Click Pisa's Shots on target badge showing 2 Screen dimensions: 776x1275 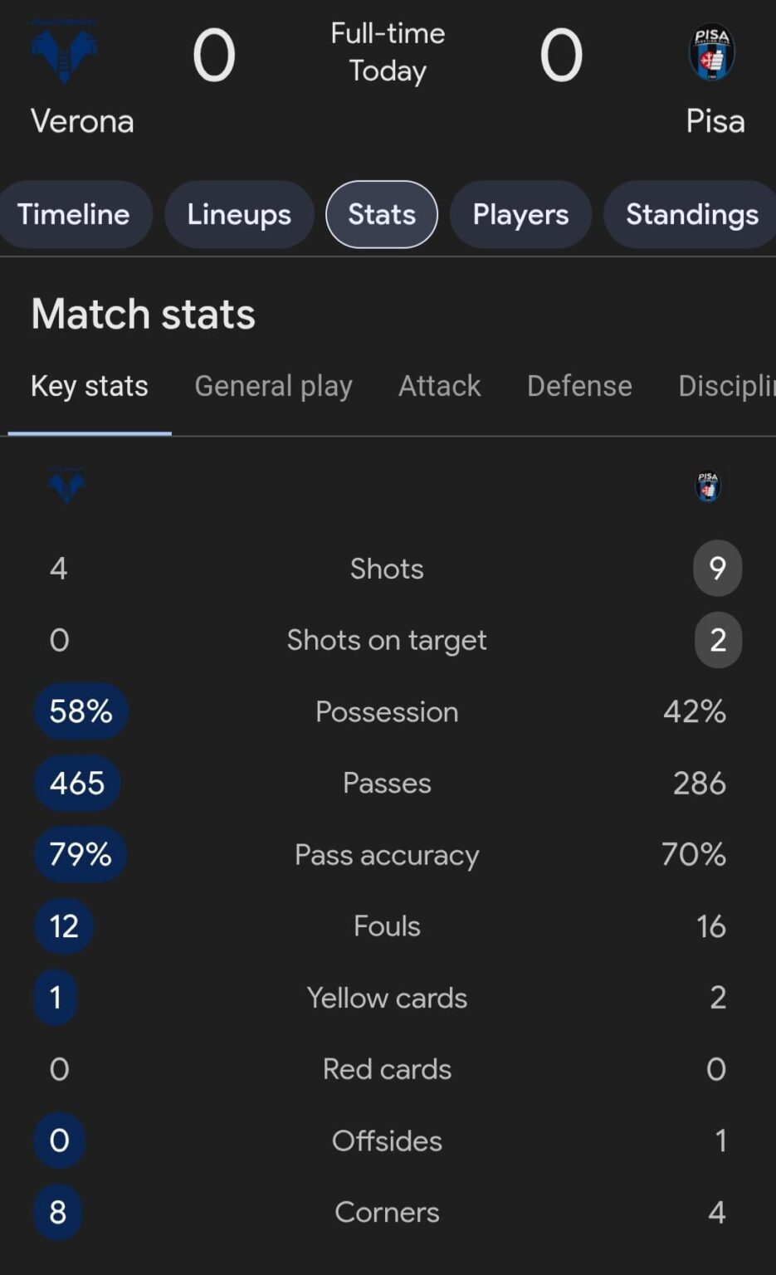point(717,639)
